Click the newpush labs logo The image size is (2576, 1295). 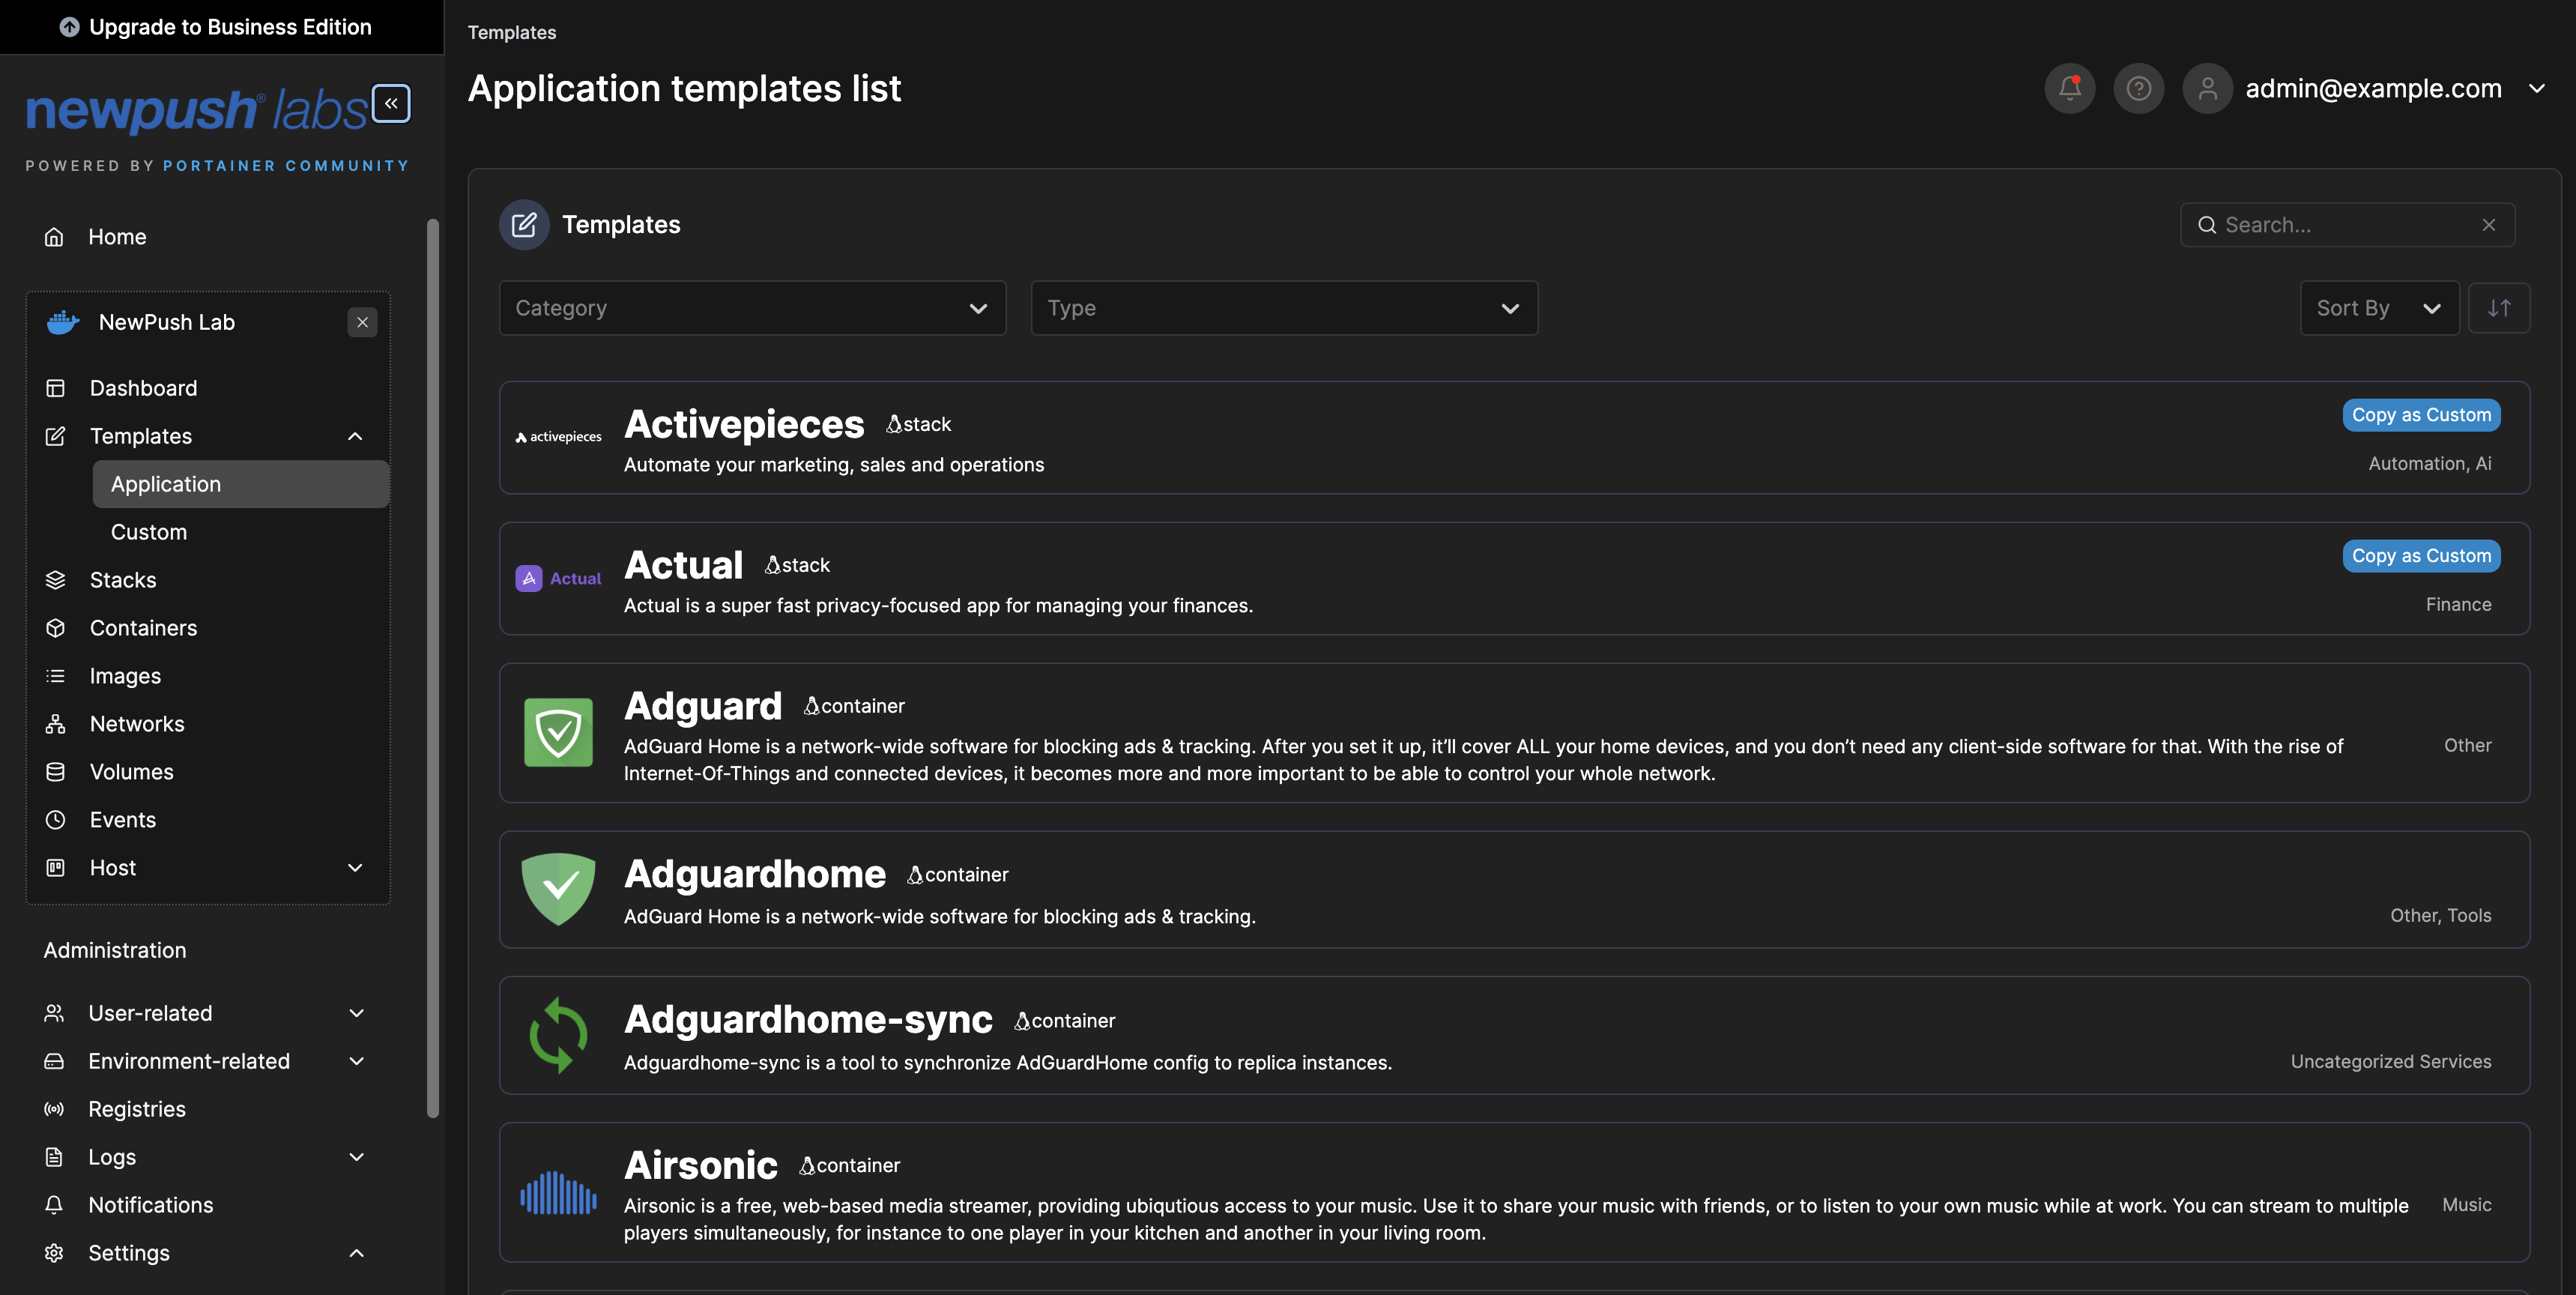[196, 110]
